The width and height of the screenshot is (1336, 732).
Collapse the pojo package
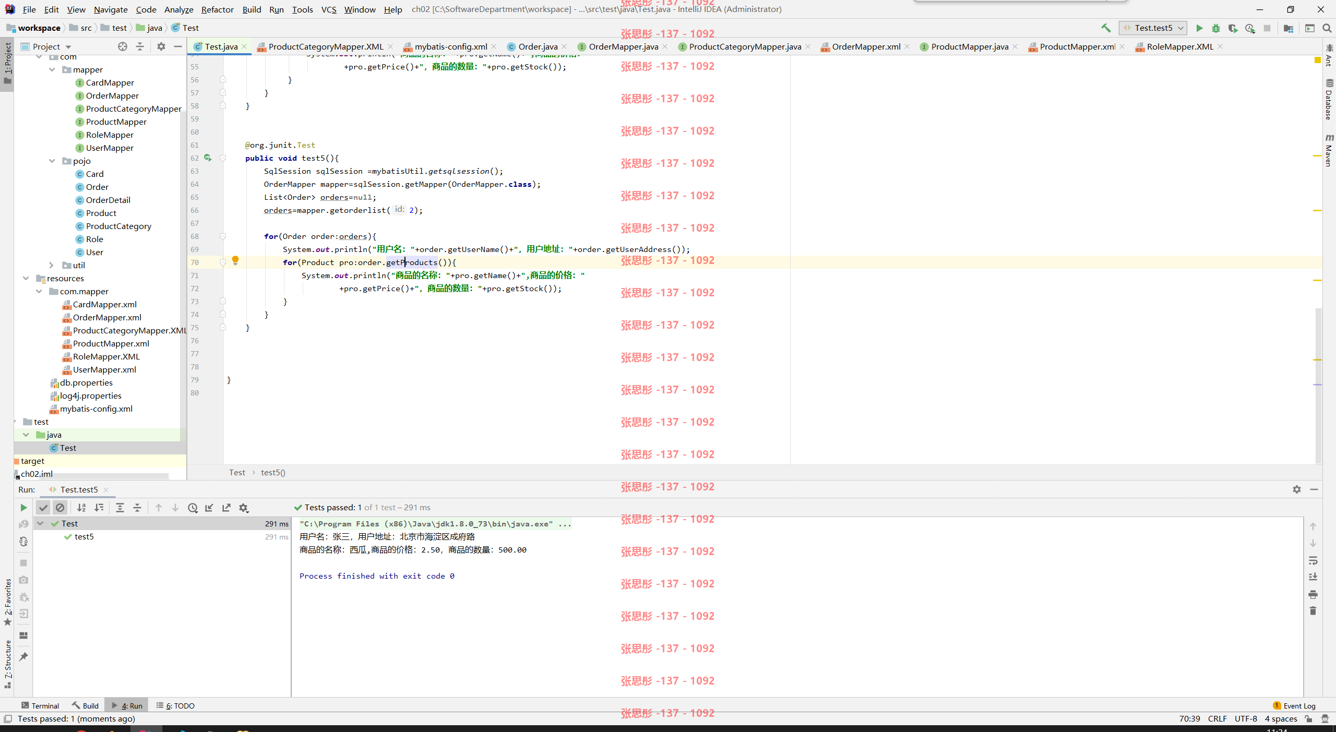point(52,161)
